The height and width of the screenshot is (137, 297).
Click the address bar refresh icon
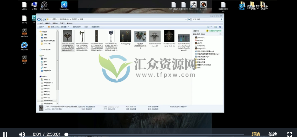(189, 19)
